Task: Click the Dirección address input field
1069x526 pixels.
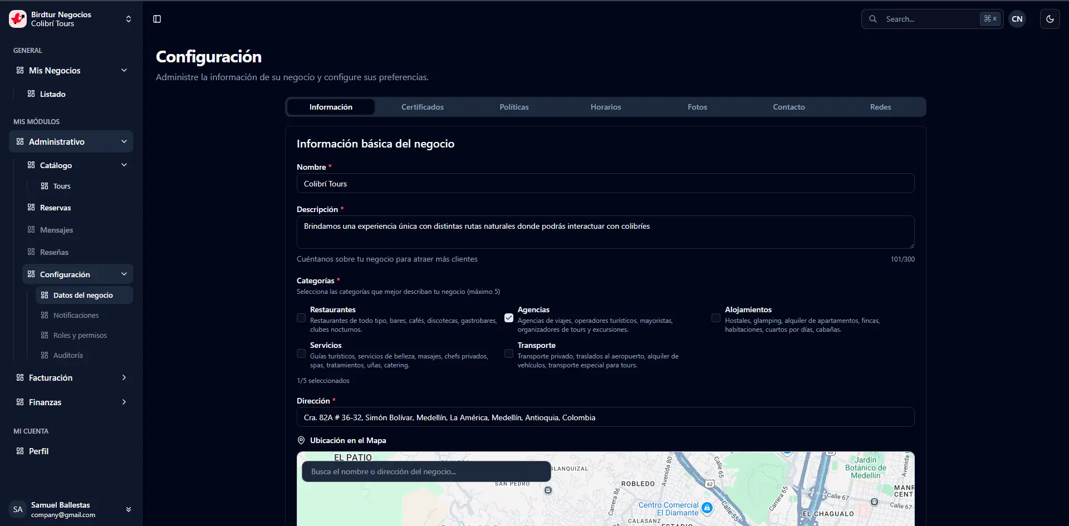Action: 605,417
